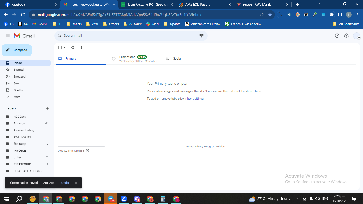Image resolution: width=363 pixels, height=204 pixels.
Task: Open the Amazon label
Action: pyautogui.click(x=26, y=123)
